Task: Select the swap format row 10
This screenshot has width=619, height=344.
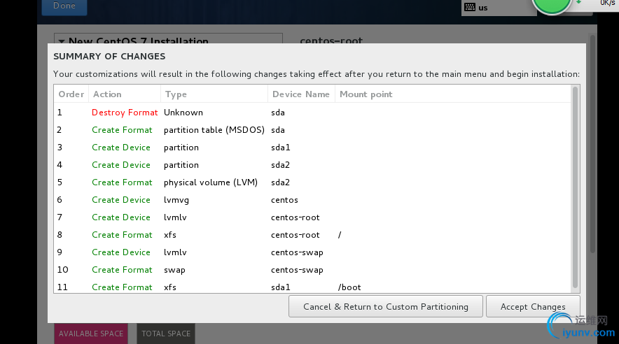Action: tap(313, 269)
